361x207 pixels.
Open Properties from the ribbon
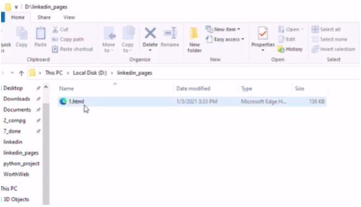tap(263, 39)
